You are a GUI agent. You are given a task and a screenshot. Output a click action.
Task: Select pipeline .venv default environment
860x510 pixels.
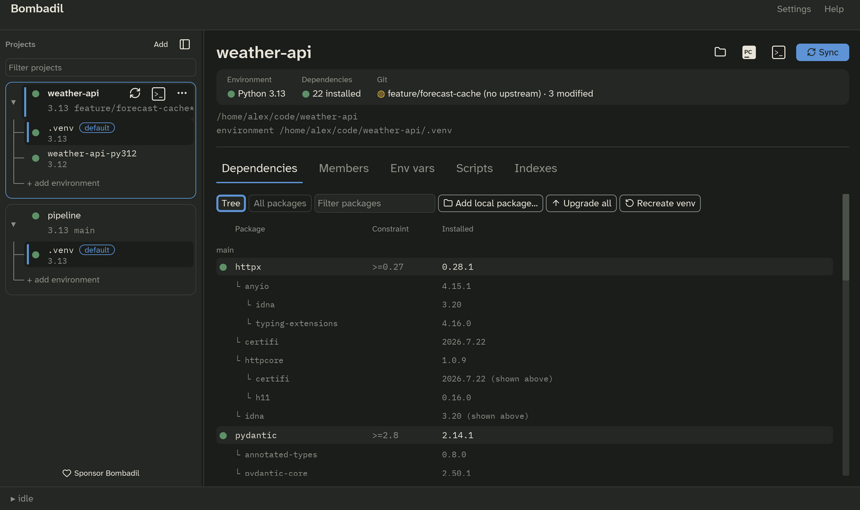pos(110,255)
